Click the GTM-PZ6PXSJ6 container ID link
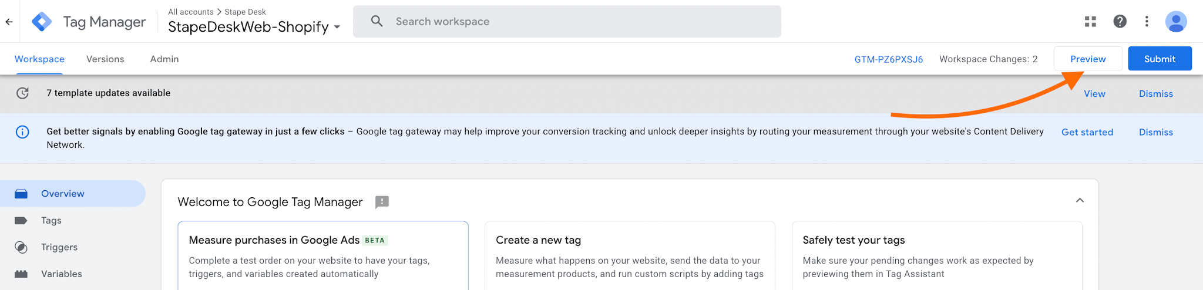Screen dimensions: 1203x290 click(x=888, y=59)
